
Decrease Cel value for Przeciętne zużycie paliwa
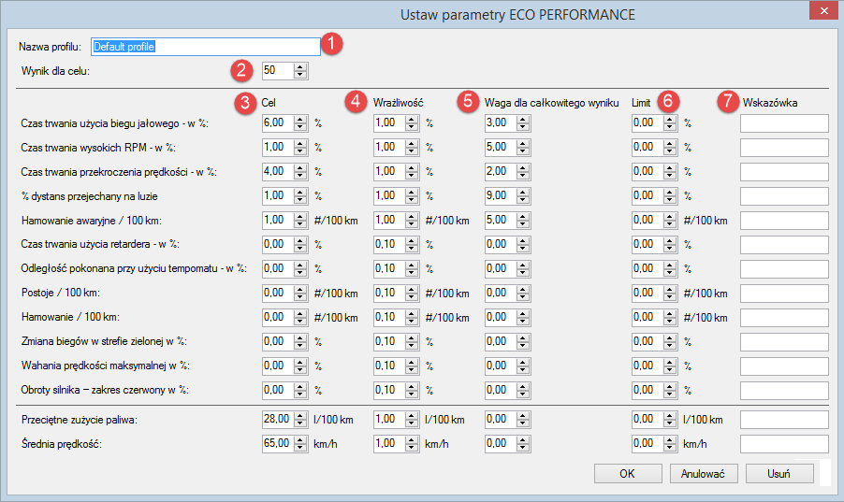coord(299,423)
